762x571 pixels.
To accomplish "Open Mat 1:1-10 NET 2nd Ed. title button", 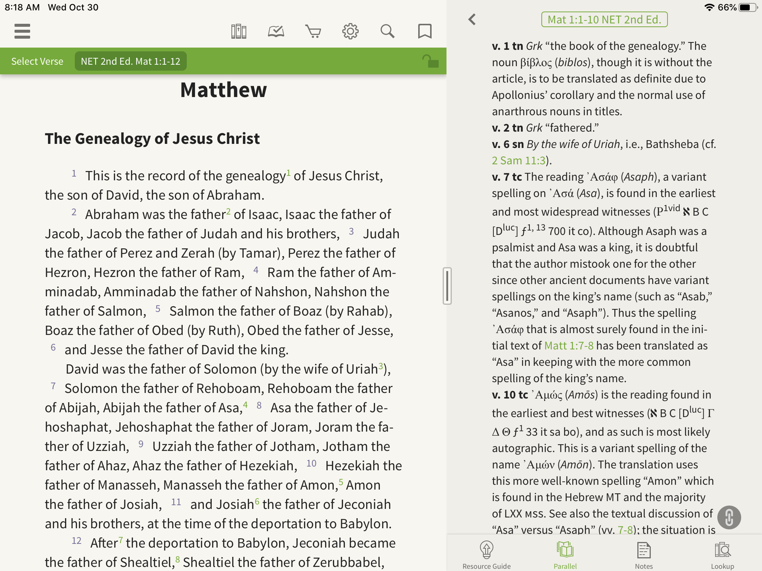I will point(604,19).
